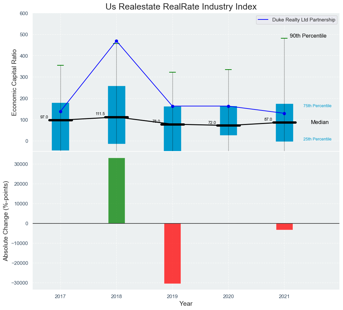Select the 2021 Duke Realty data point
This screenshot has width=343, height=310.
coord(284,113)
